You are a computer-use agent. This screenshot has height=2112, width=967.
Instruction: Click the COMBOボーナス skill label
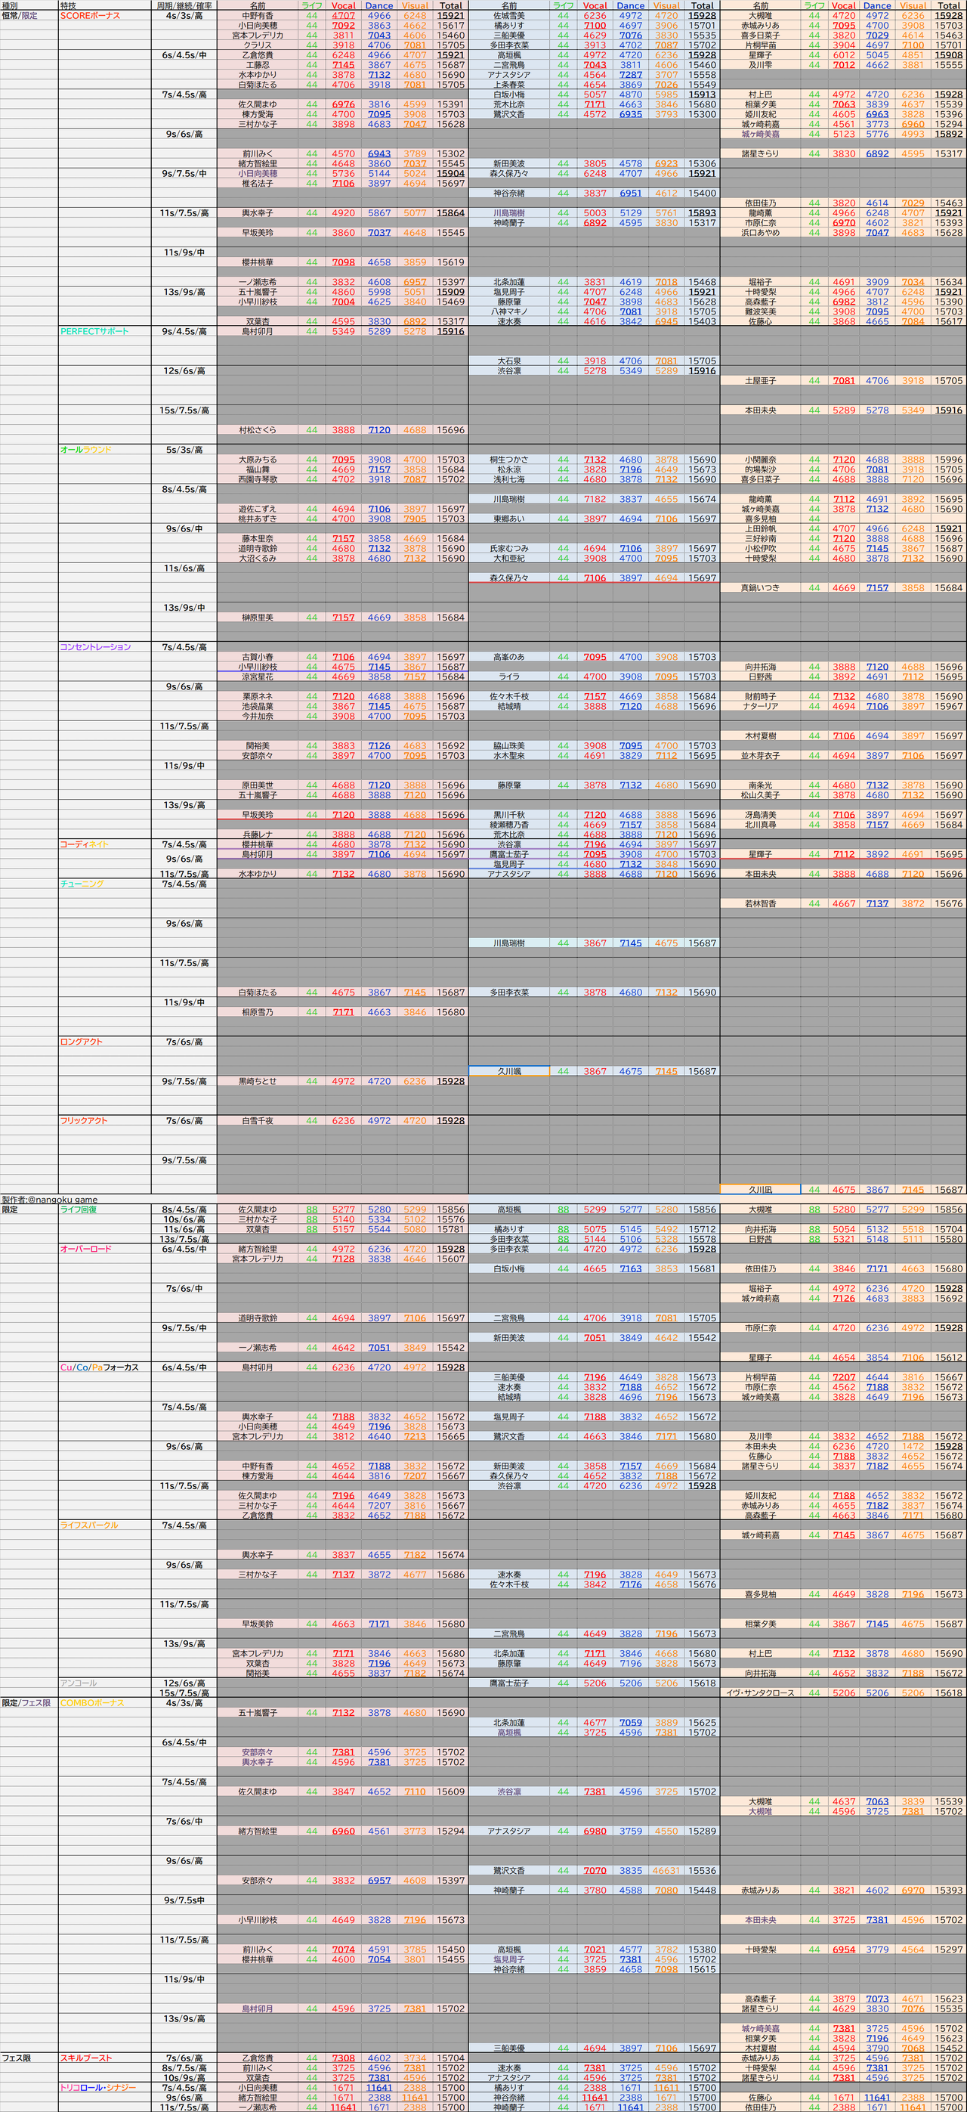coord(104,1703)
